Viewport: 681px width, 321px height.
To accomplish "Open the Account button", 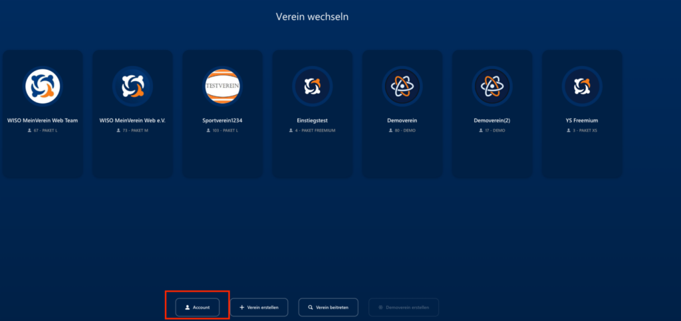I will coord(197,307).
